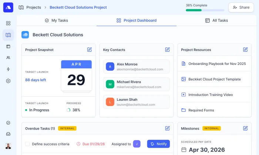Select the Projects map icon in sidebar
259x155 pixels.
point(8,35)
